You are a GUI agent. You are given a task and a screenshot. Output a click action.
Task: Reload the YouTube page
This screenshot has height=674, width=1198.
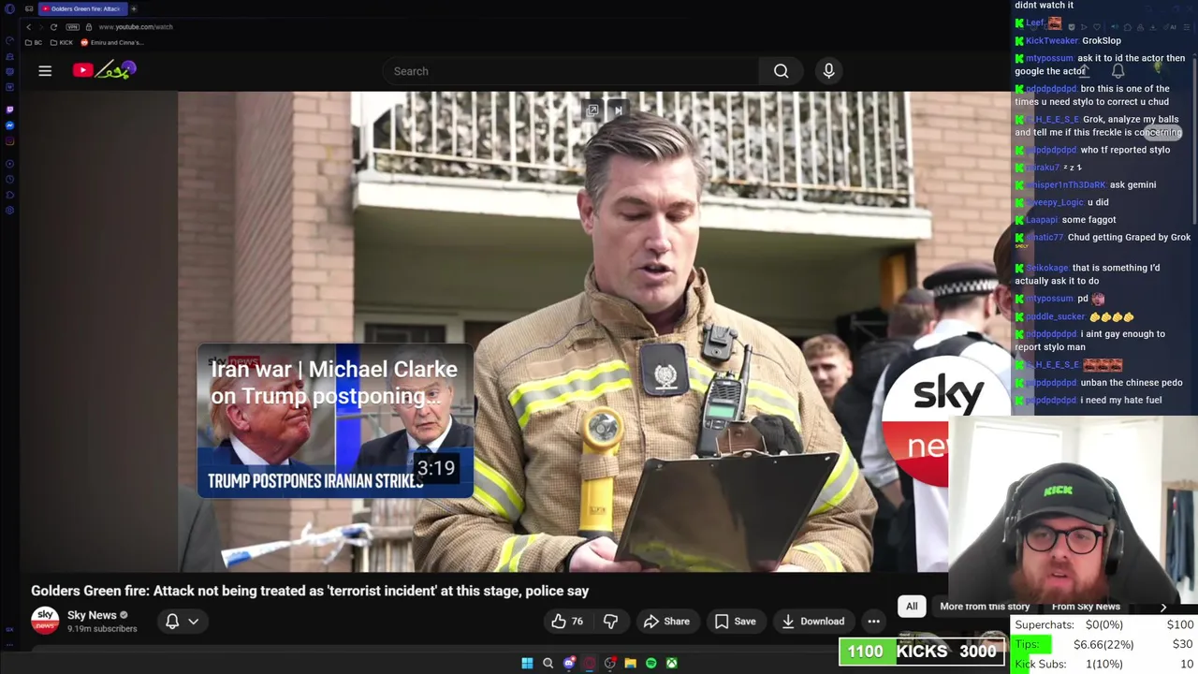(53, 26)
